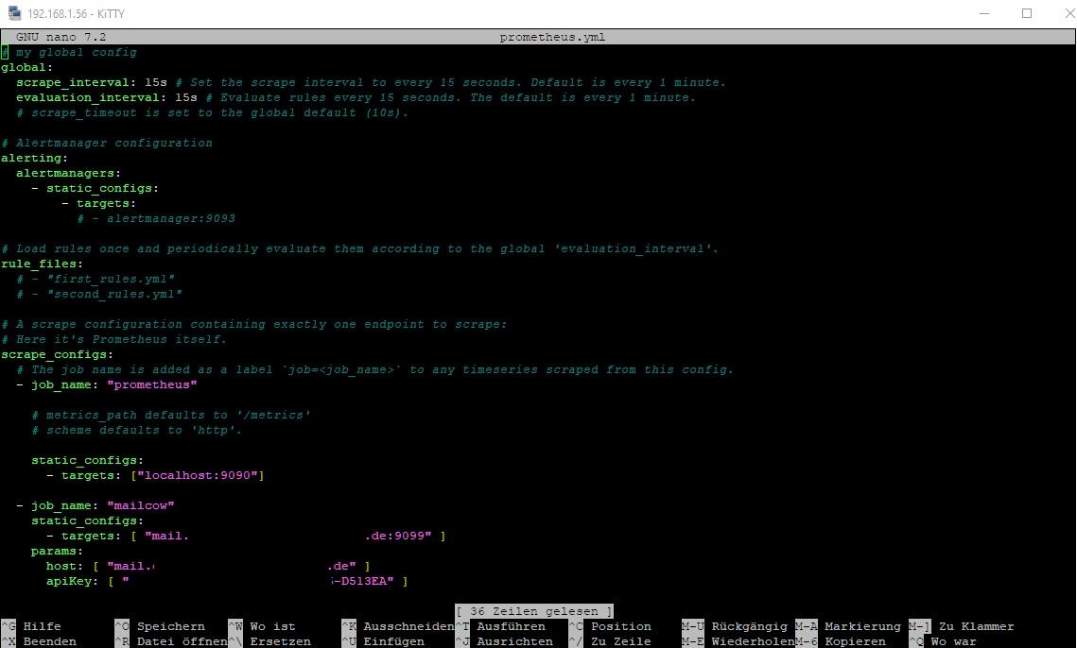The width and height of the screenshot is (1077, 648).
Task: Click the M-6 Kopieren shortcut
Action: [840, 641]
